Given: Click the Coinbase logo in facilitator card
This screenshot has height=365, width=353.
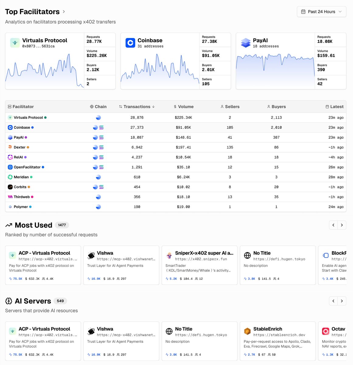Looking at the screenshot, I should click(130, 43).
